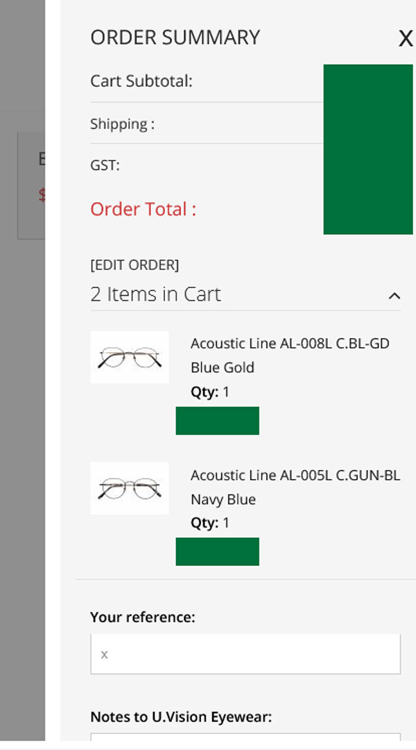Collapse cart items with the chevron arrow

pos(394,296)
